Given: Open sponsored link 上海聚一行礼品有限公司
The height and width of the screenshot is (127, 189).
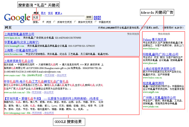Looking at the screenshot, I should click(21, 51).
